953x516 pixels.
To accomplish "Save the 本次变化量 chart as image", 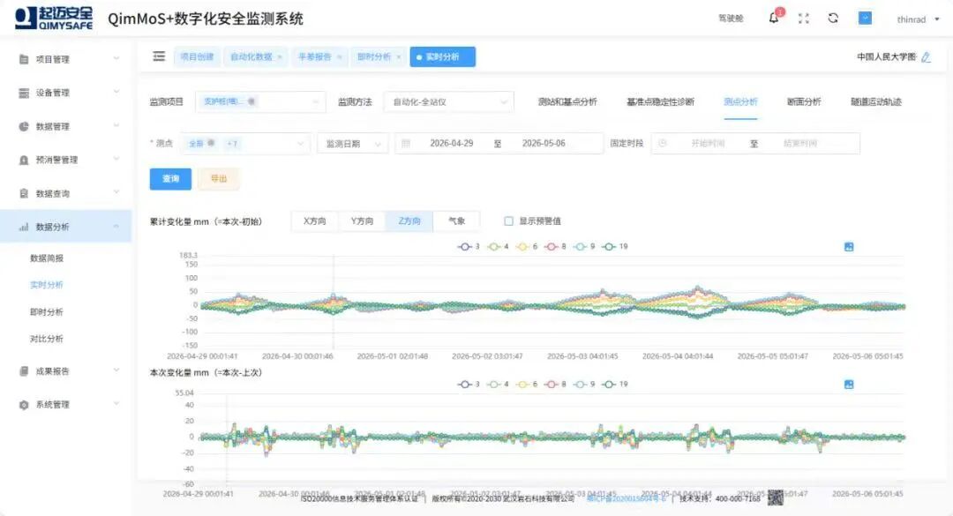I will 849,384.
